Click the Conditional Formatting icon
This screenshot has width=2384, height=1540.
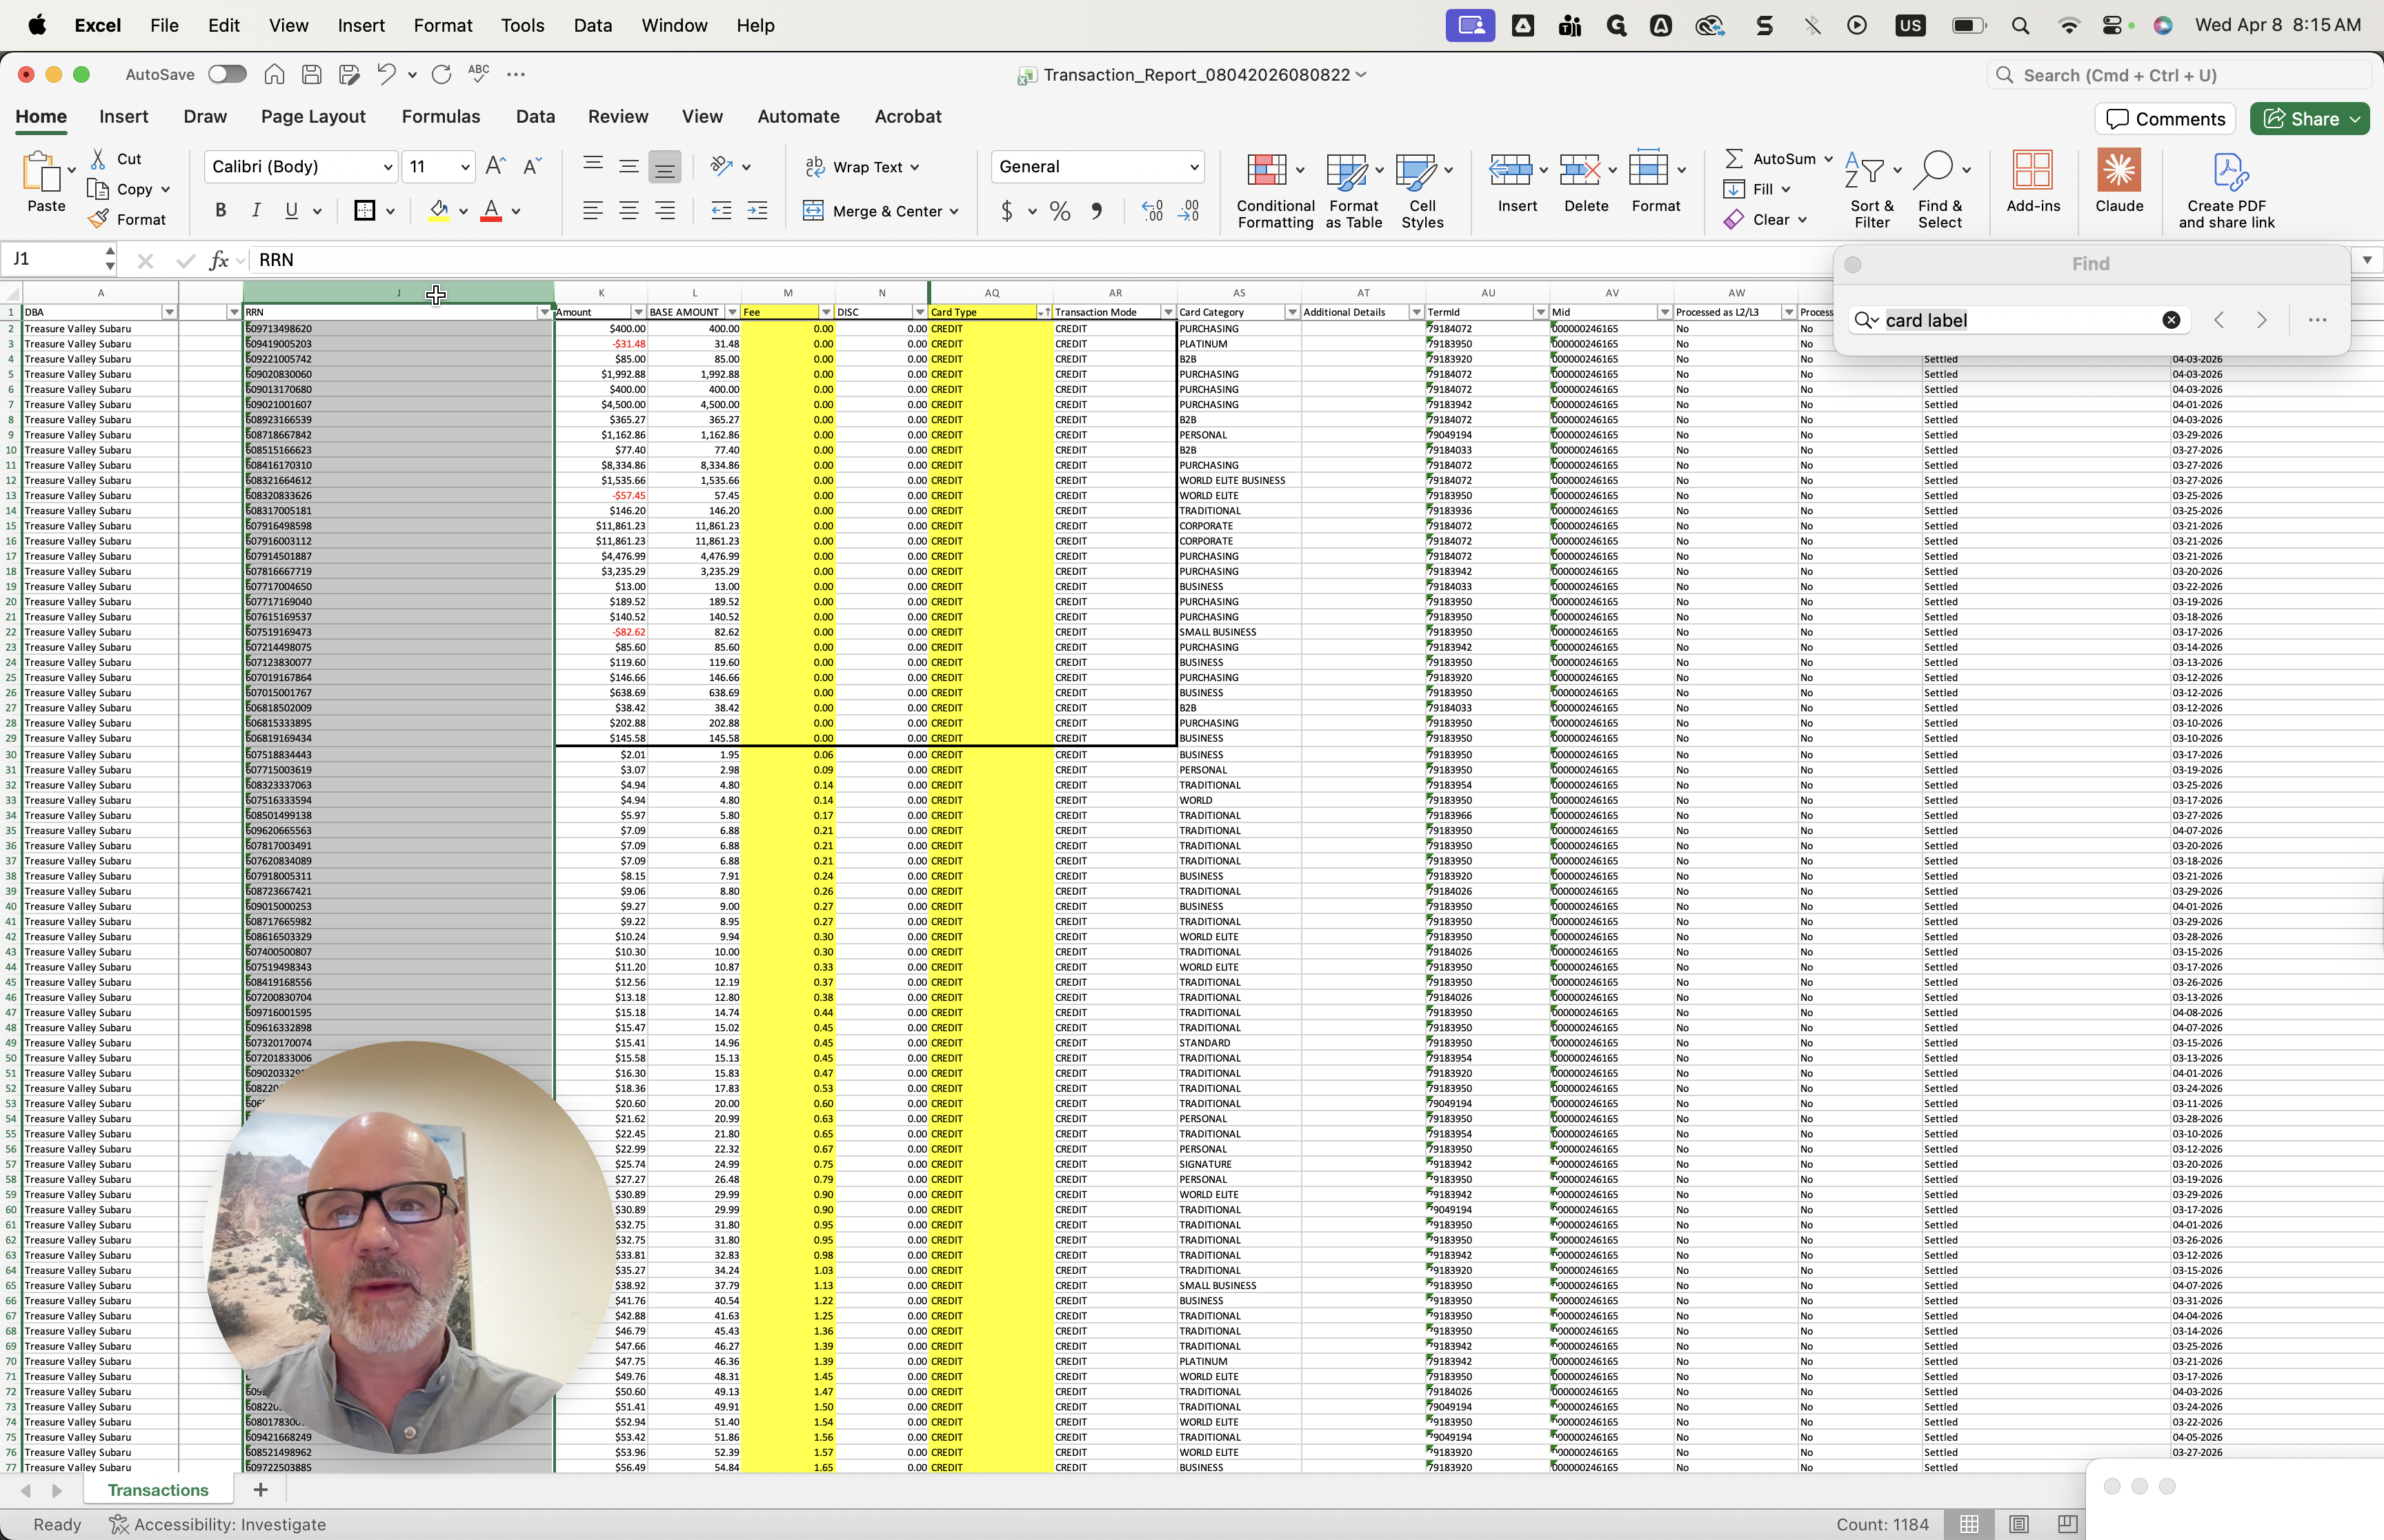click(x=1266, y=171)
